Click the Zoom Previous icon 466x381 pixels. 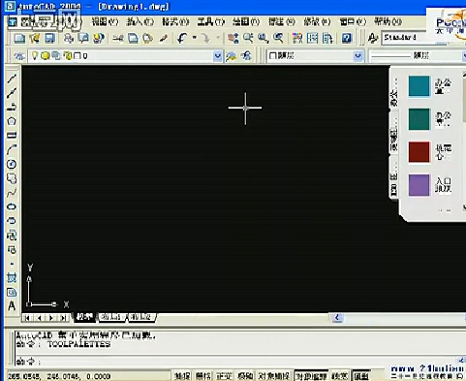coord(278,38)
